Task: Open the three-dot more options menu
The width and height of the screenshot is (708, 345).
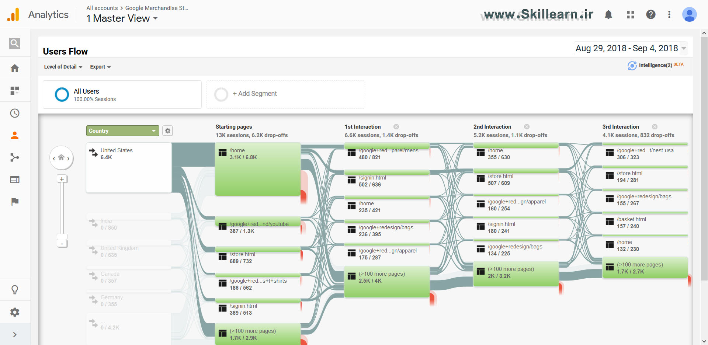Action: coord(669,14)
